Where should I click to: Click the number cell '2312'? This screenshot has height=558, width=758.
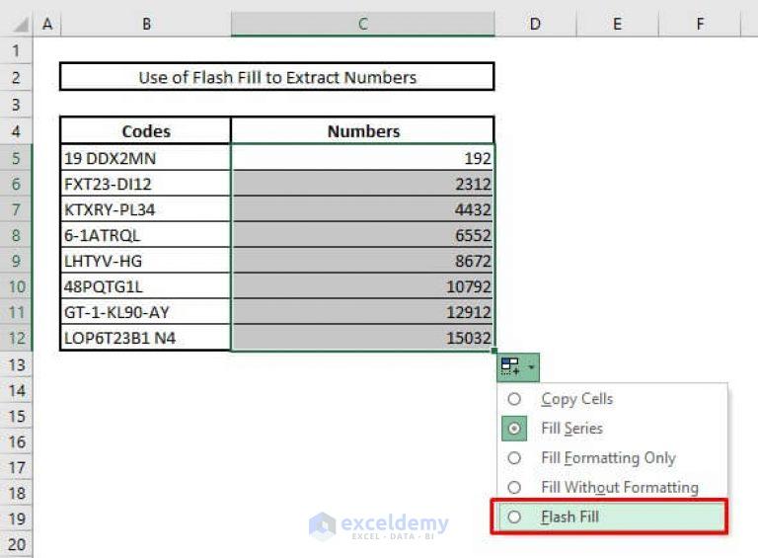(x=363, y=184)
